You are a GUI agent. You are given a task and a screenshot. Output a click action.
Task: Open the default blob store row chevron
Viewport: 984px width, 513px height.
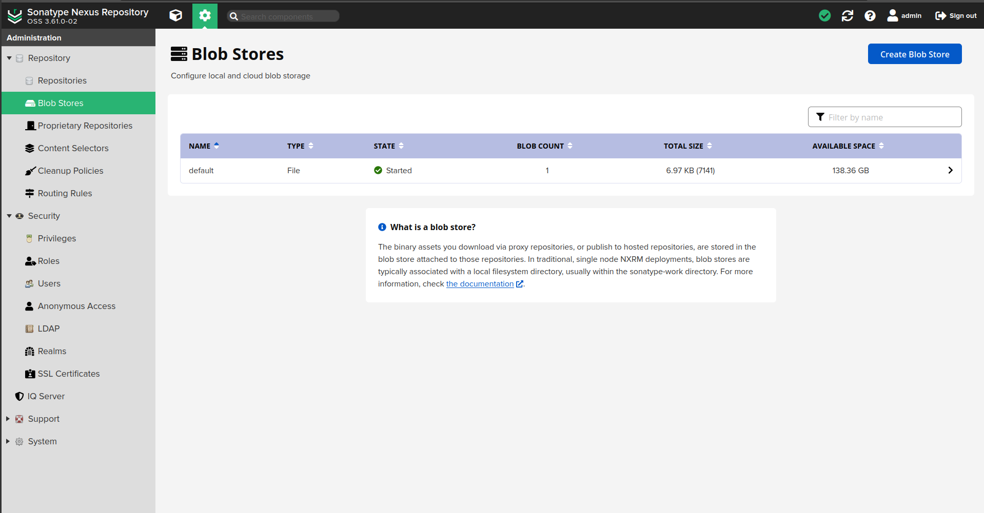point(950,170)
